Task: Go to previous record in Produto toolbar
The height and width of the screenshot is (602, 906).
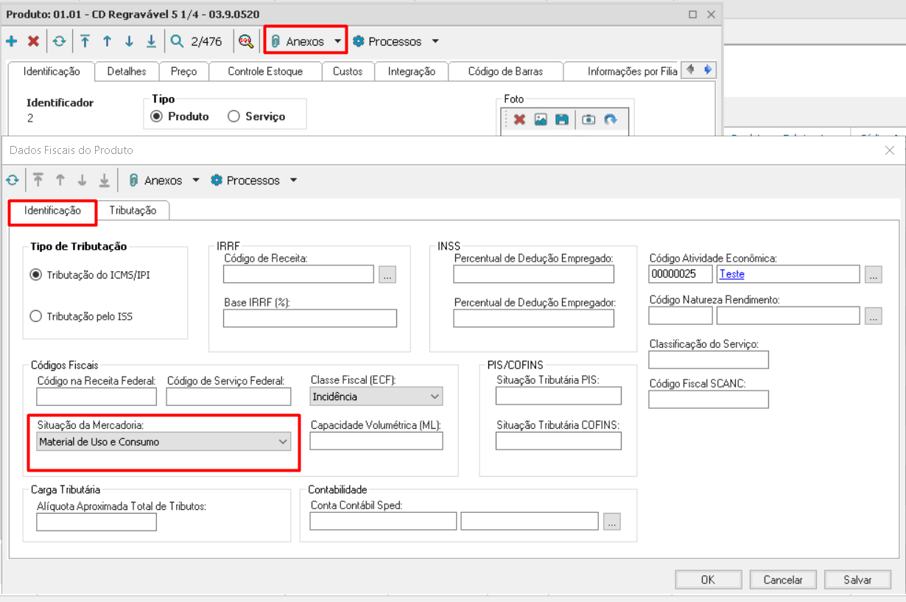Action: 108,41
